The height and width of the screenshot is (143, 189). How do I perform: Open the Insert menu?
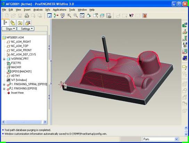coord(27,10)
